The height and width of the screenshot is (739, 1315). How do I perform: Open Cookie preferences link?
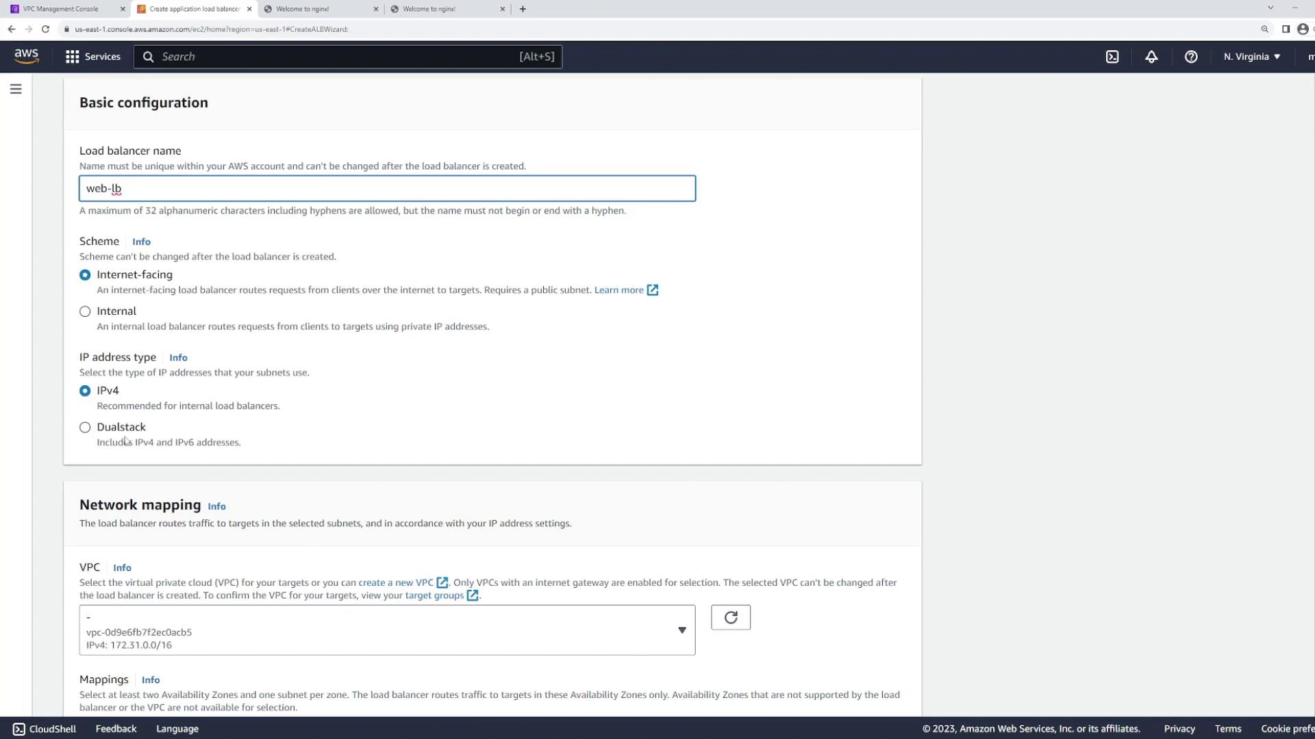pyautogui.click(x=1288, y=729)
